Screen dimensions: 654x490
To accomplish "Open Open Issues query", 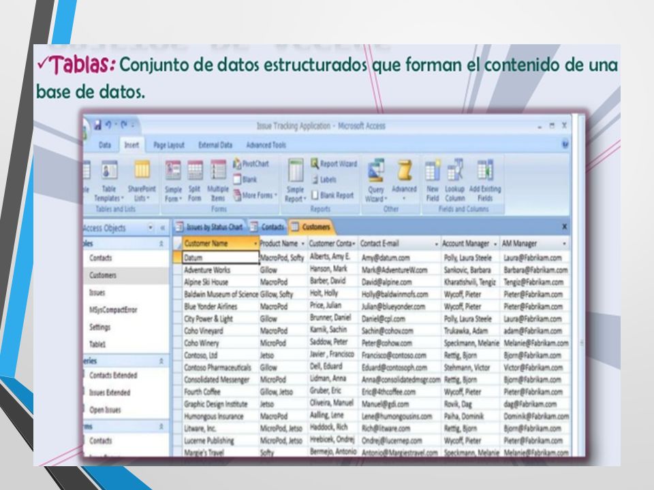I will pyautogui.click(x=105, y=410).
